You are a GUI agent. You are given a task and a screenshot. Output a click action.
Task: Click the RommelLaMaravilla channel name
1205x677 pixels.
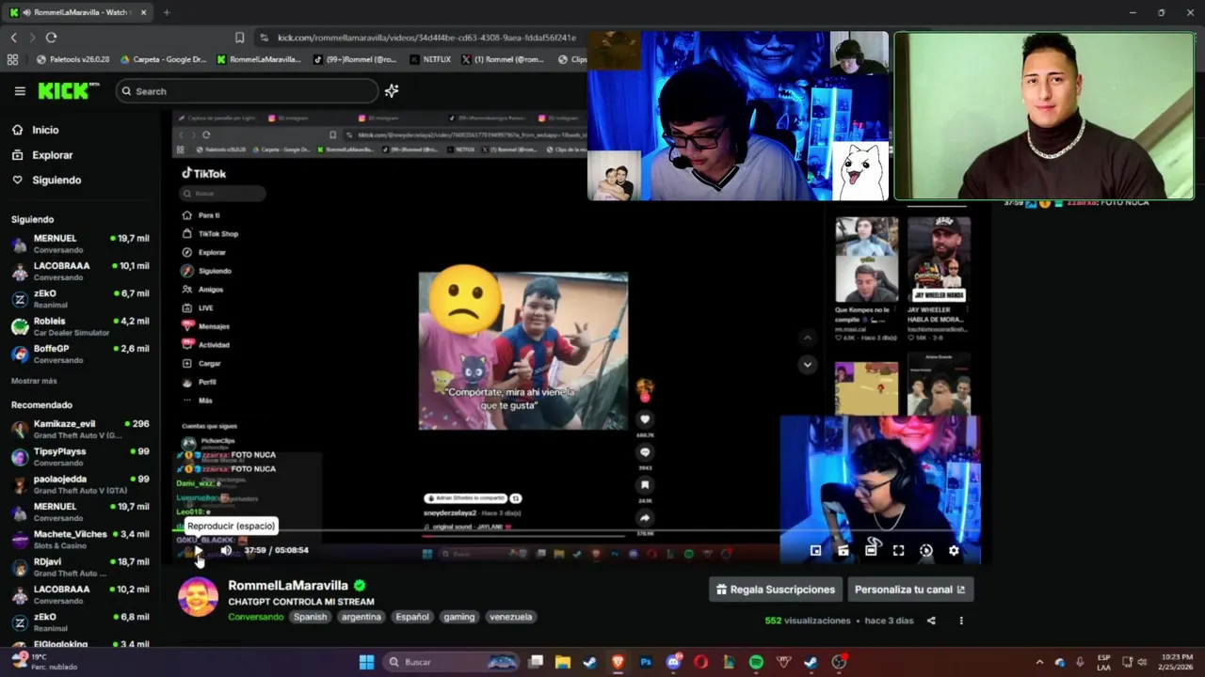point(288,585)
